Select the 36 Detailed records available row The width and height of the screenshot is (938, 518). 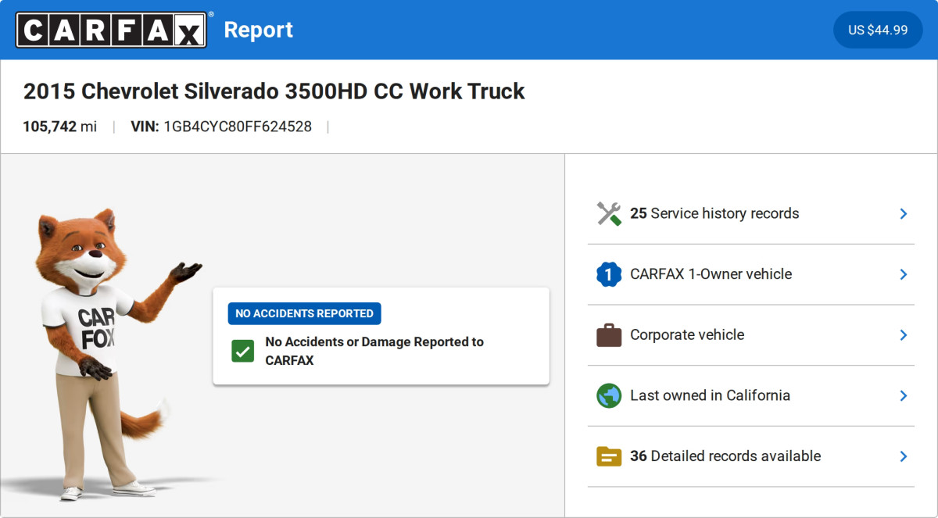point(725,456)
